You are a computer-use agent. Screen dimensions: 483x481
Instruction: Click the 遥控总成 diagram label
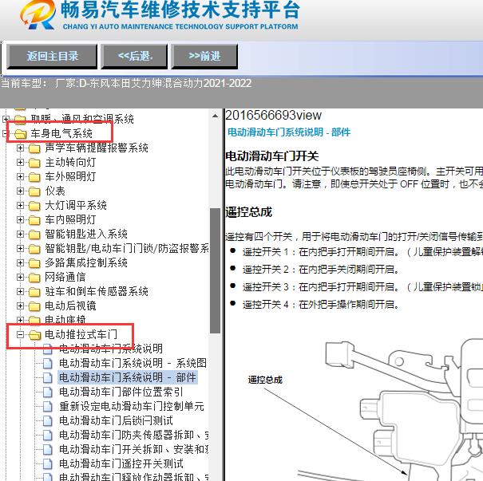pyautogui.click(x=265, y=380)
